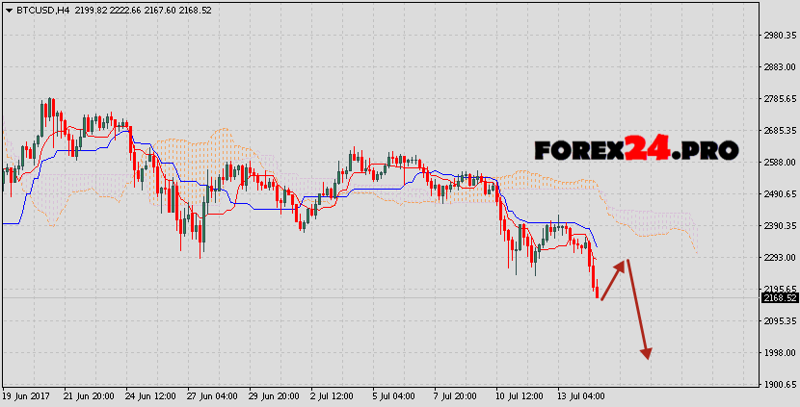Click the small triangle beside BTCUSD,H4
This screenshot has width=800, height=407.
(x=10, y=9)
